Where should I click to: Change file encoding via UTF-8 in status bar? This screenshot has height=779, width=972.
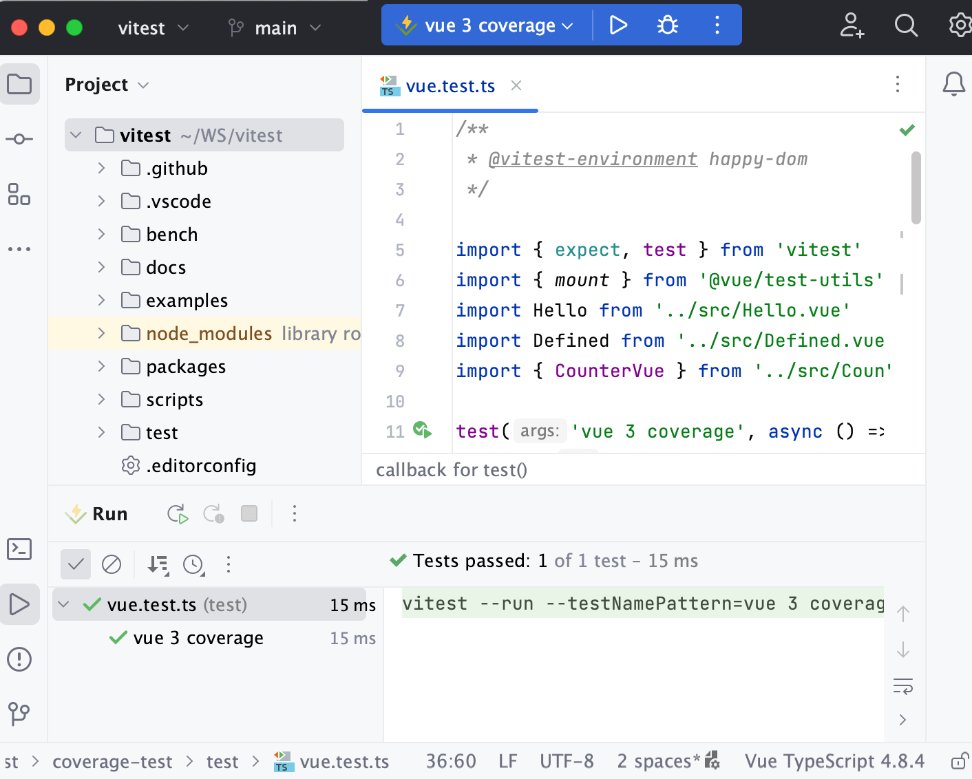(x=567, y=761)
